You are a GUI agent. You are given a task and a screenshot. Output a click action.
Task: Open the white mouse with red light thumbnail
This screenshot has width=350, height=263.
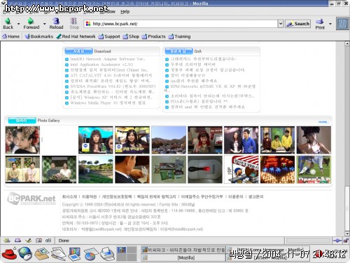click(205, 169)
